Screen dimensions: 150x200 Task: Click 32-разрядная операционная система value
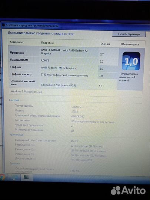[93, 122]
